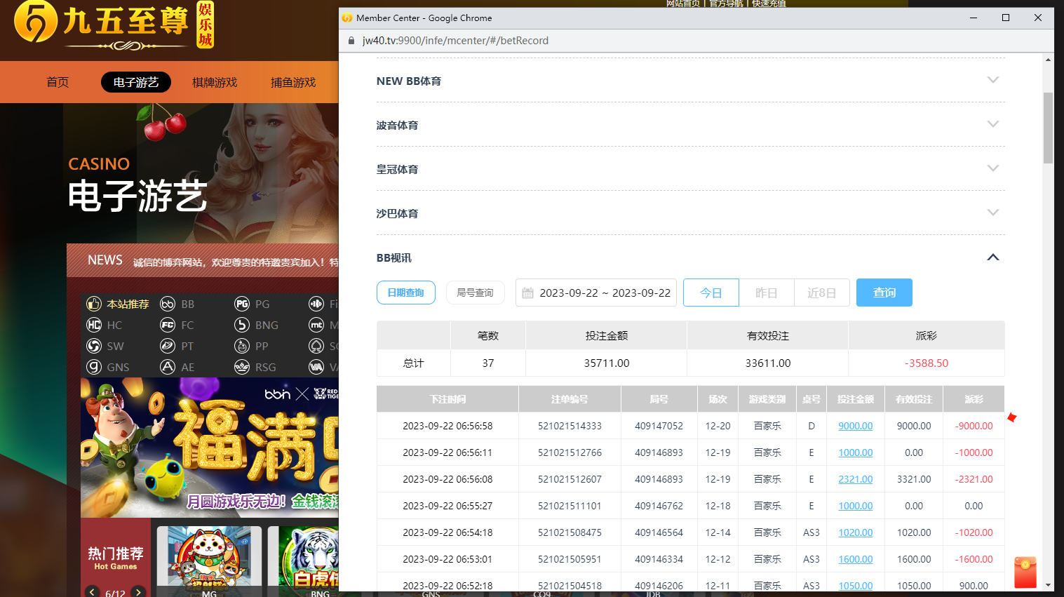Select the BB provider icon

coord(168,304)
